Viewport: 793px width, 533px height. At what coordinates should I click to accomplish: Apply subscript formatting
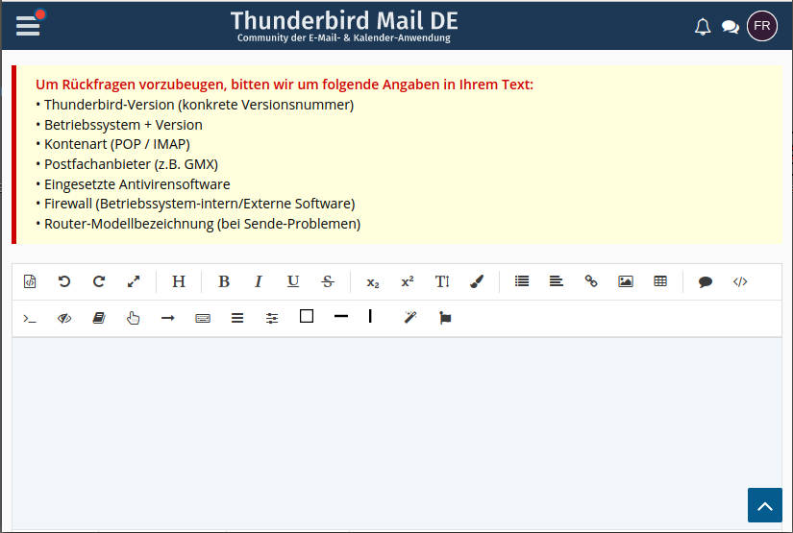(x=373, y=282)
